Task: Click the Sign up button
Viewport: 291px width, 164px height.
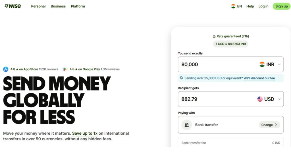Action: pyautogui.click(x=281, y=6)
